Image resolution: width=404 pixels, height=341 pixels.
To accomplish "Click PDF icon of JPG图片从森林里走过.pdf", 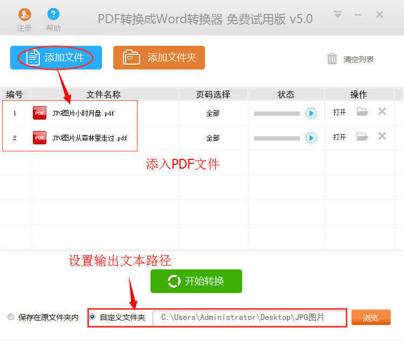I will [x=40, y=138].
